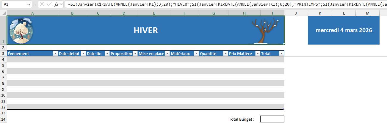Screen dimensions: 387x123
Task: Click the HIVER title banner cell
Action: 145,30
